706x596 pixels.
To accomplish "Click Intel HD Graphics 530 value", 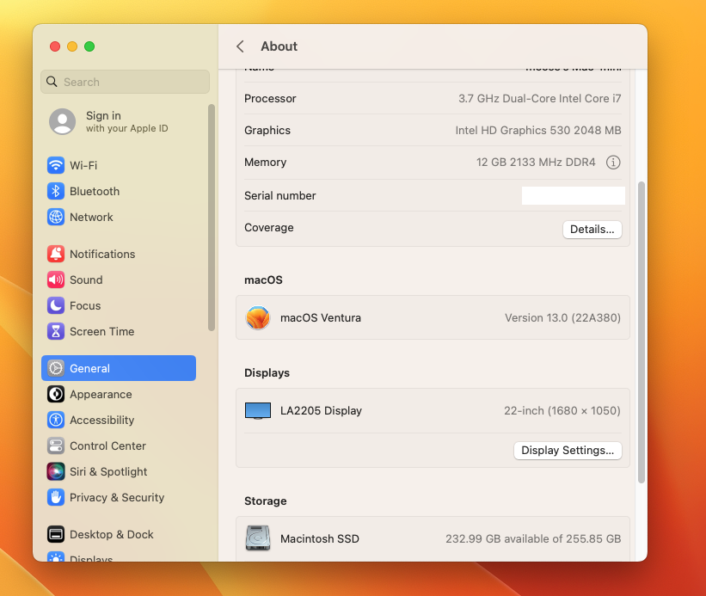I will click(538, 130).
